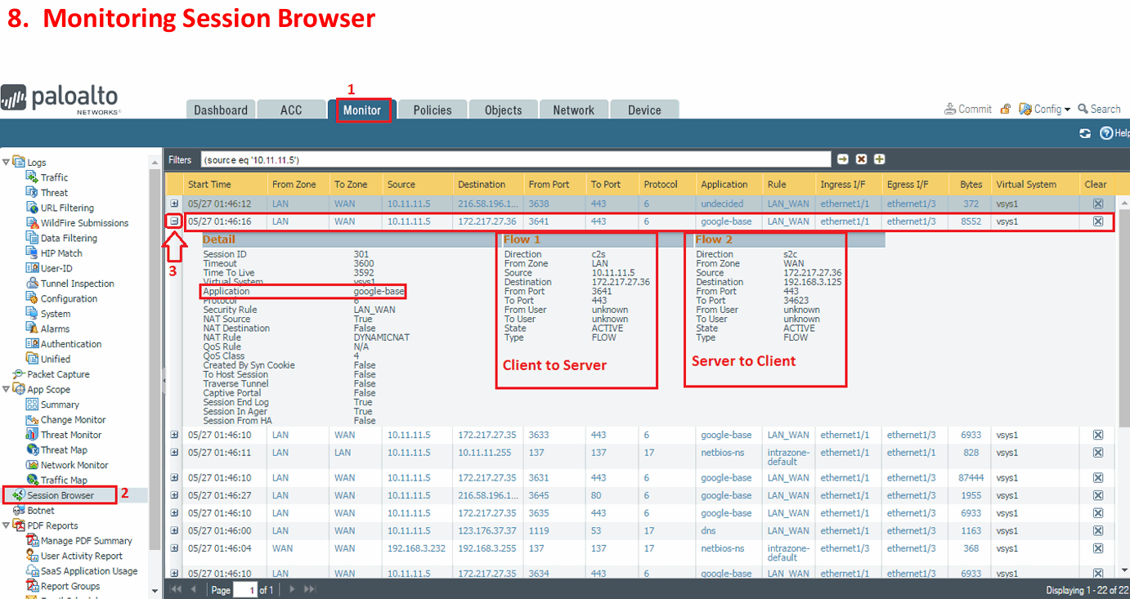Clear the dns session row
Viewport: 1130px width, 599px height.
point(1098,531)
